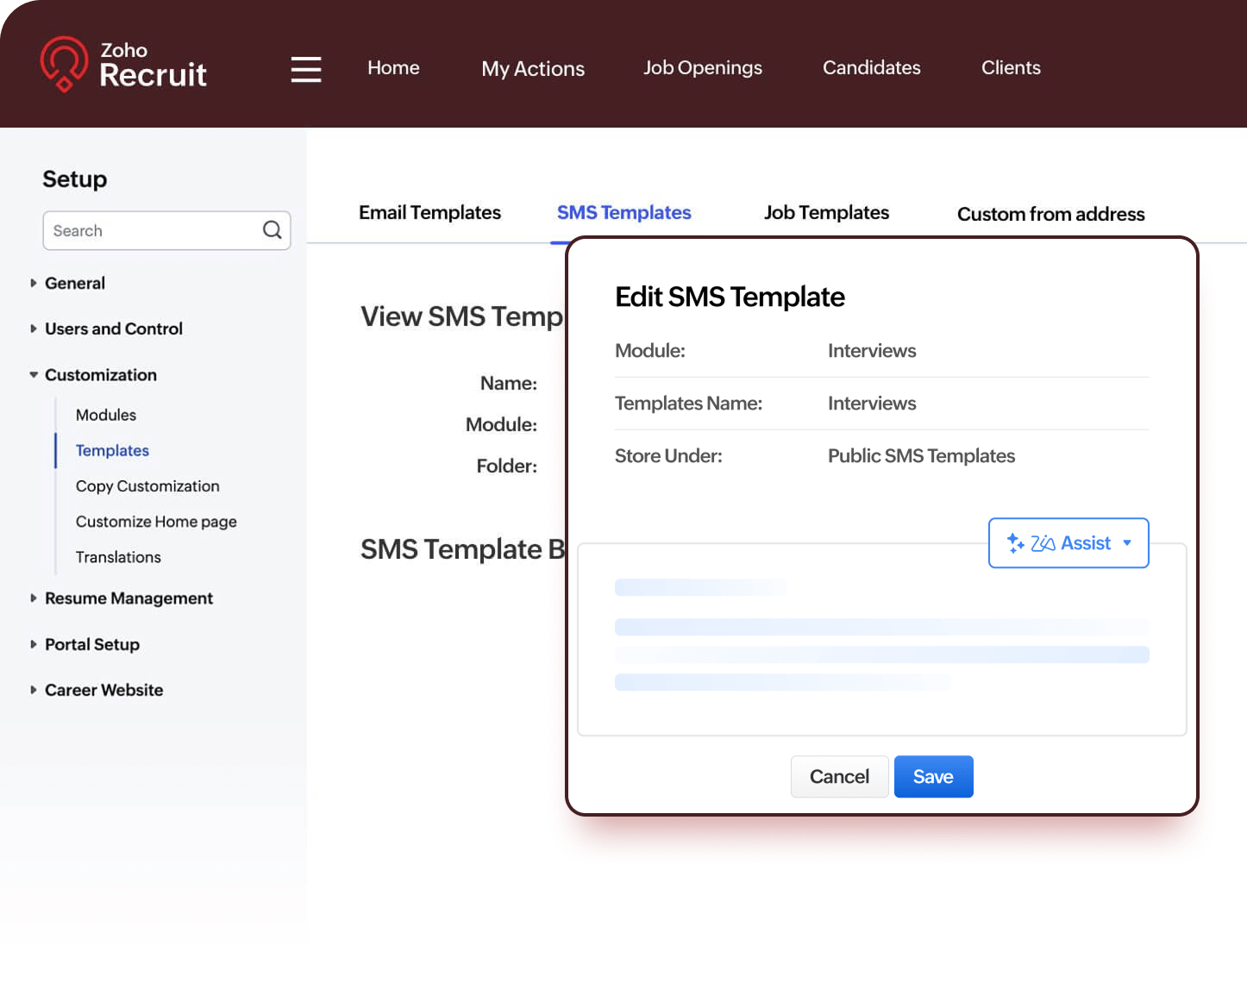
Task: Click the Store Under label
Action: click(668, 455)
